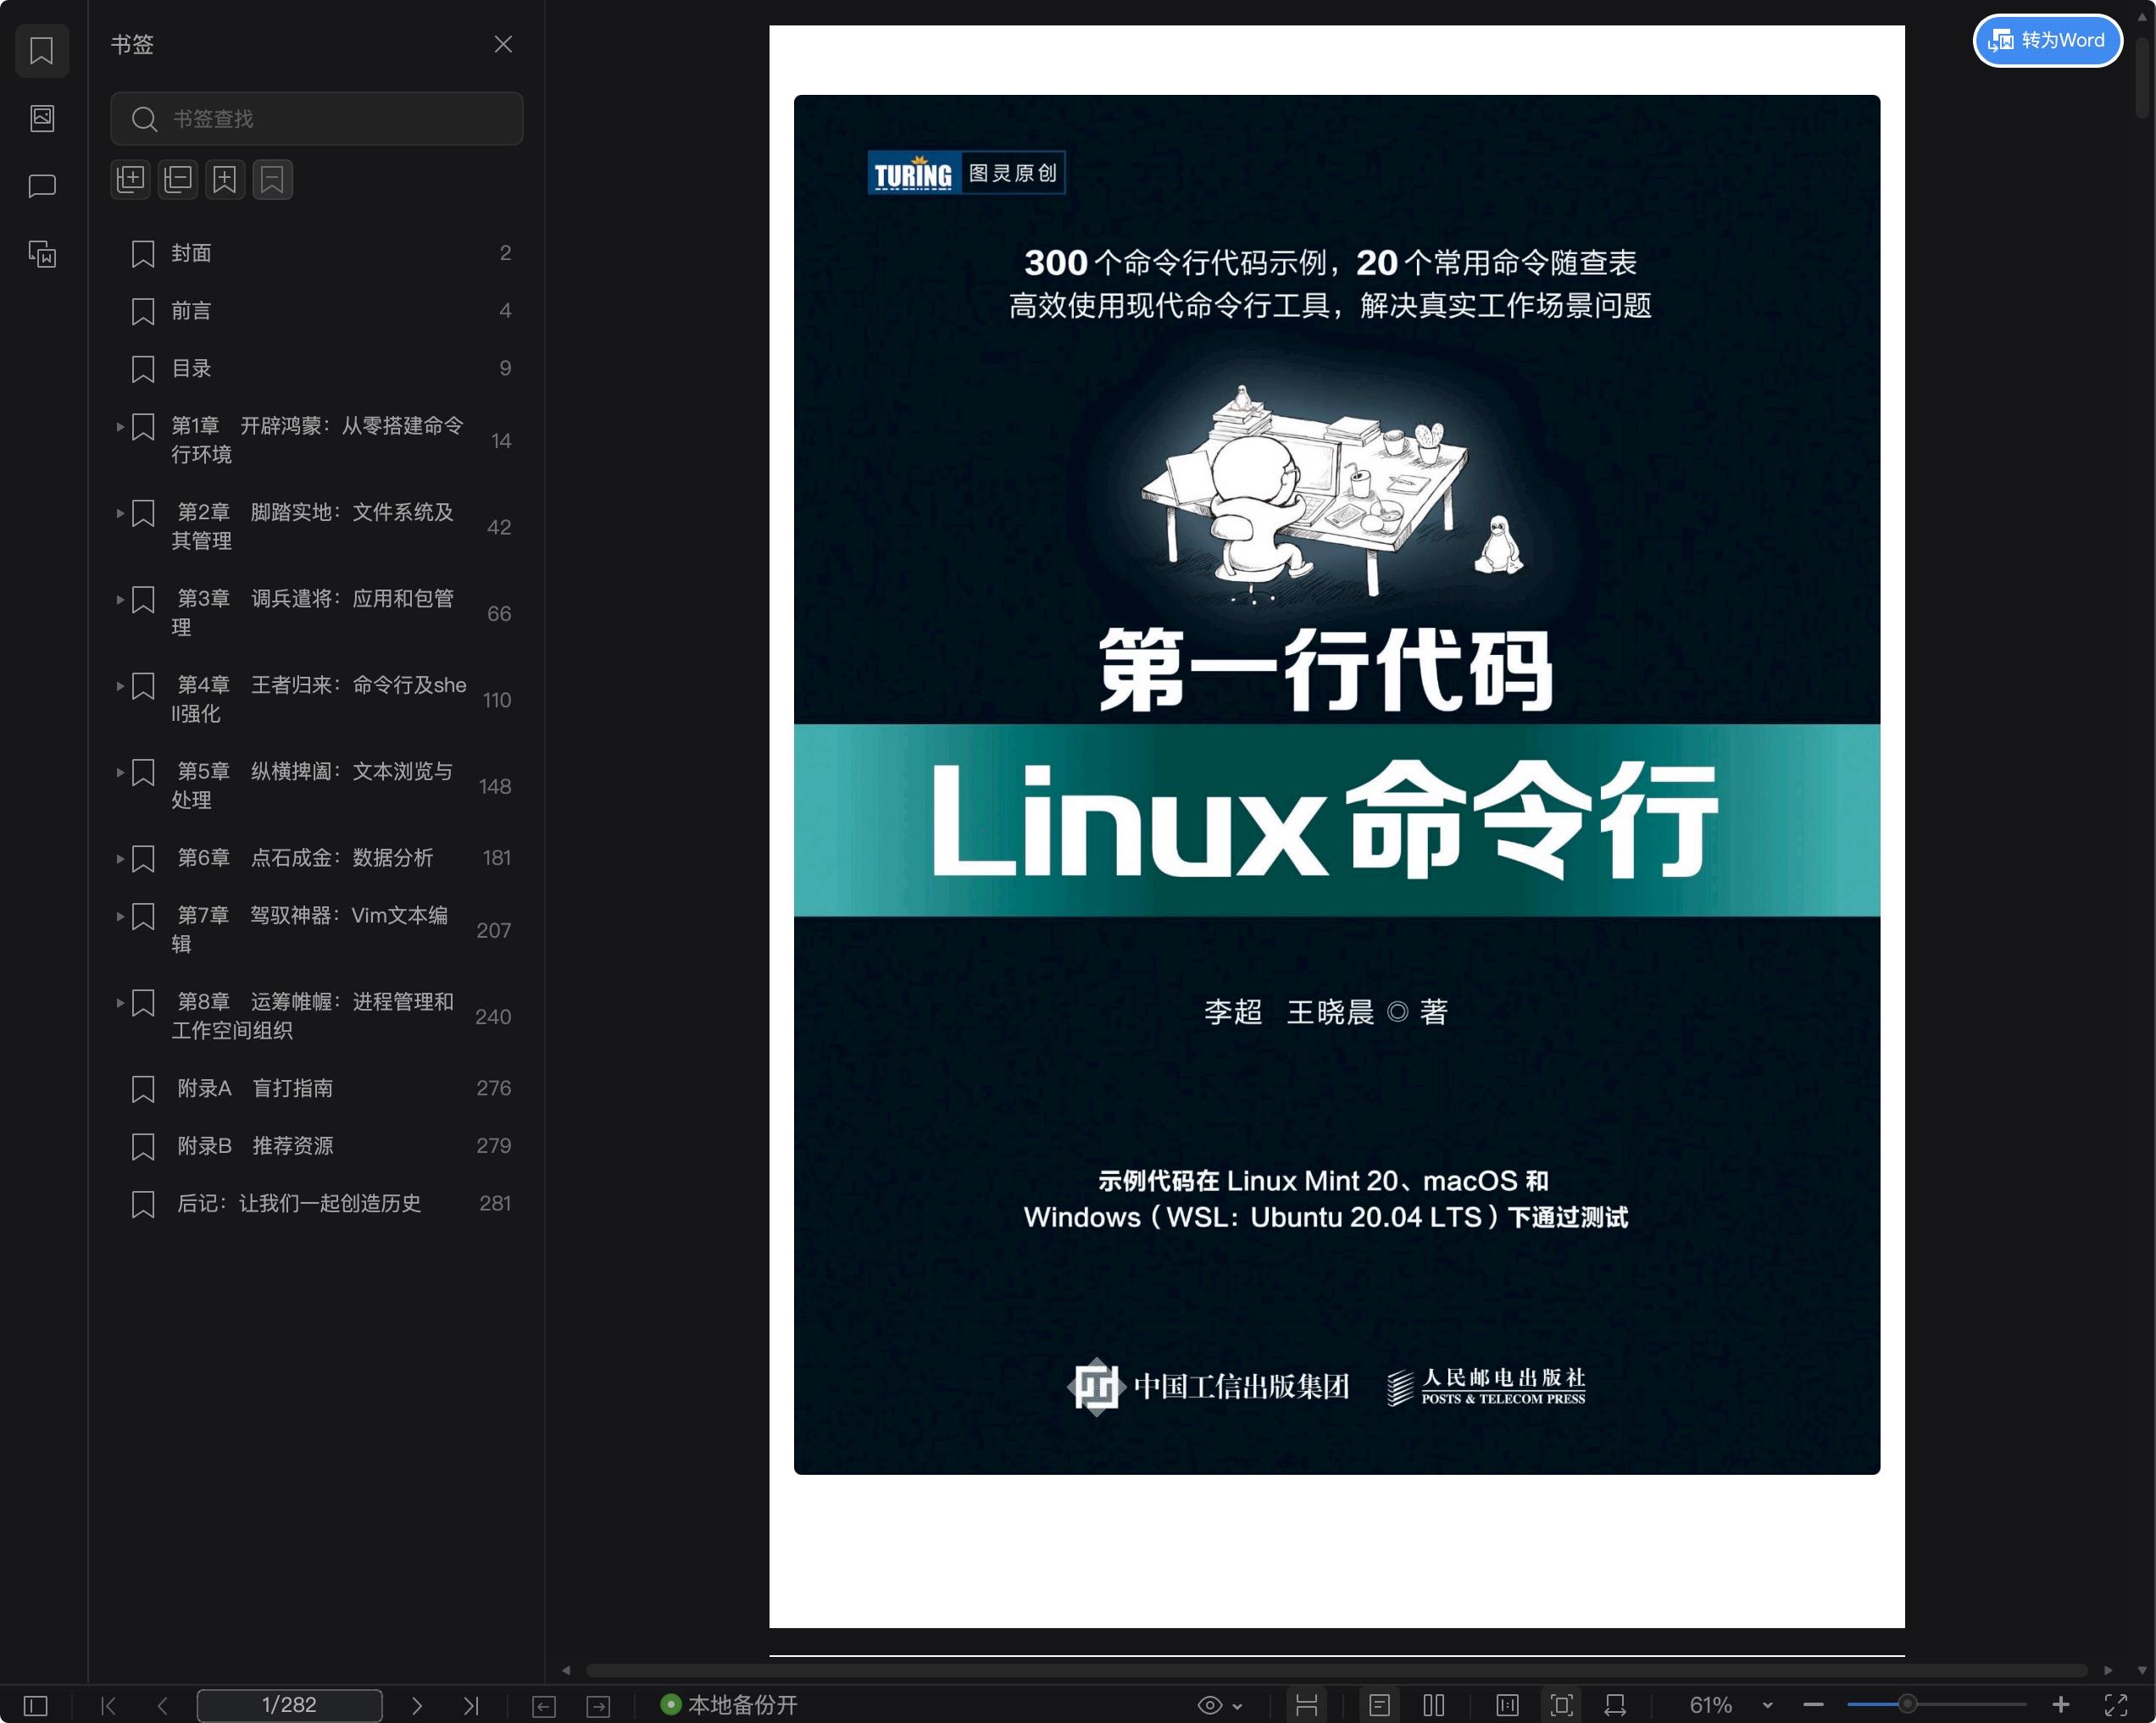
Task: Click the zoom in plus button
Action: (2061, 1705)
